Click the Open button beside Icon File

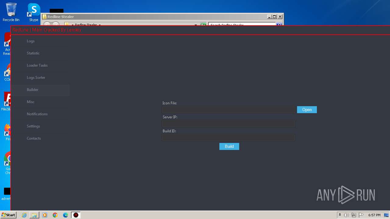tap(307, 109)
